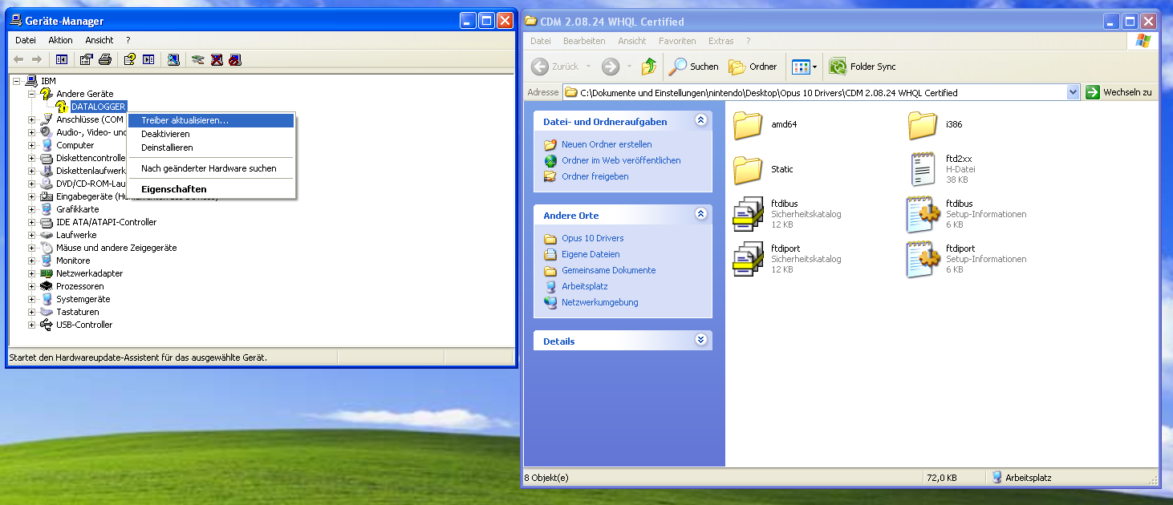Select the ftdibus Setup-Informationen file
Image resolution: width=1173 pixels, height=505 pixels.
(x=966, y=214)
